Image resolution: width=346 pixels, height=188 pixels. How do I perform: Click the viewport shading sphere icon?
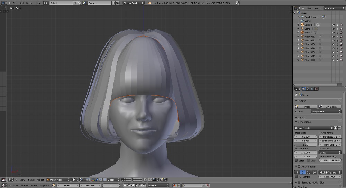point(74,180)
